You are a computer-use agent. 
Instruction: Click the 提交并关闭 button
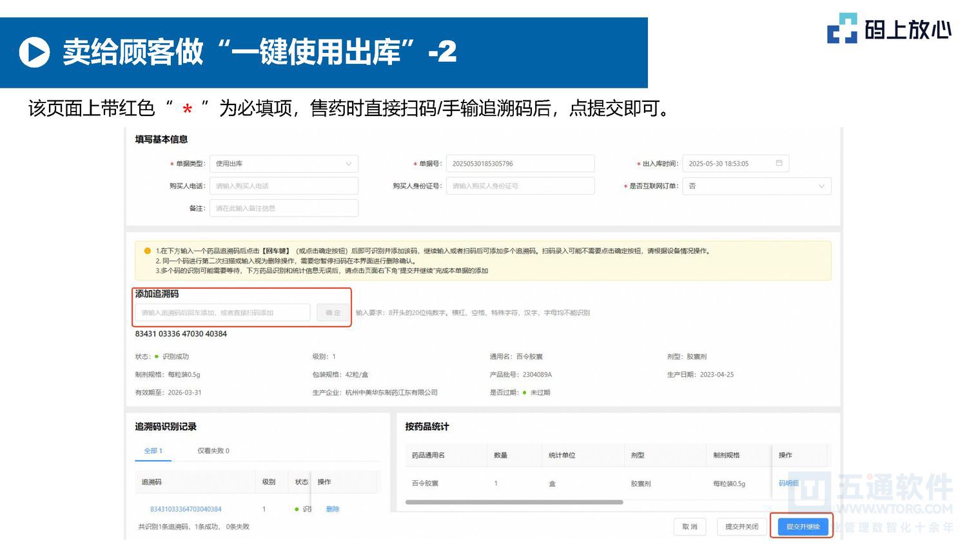[x=741, y=527]
